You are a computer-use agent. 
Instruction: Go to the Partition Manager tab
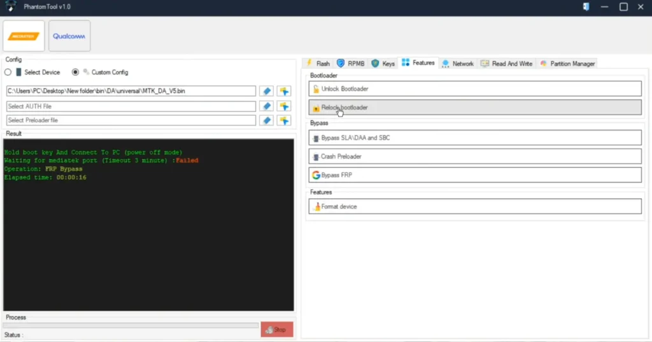tap(567, 64)
